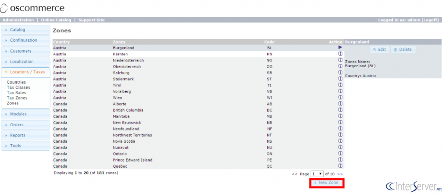Viewport: 442px width, 193px height.
Task: Click the info icon in the Wien row
Action: click(x=340, y=97)
